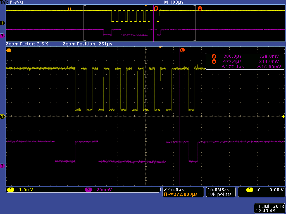The height and width of the screenshot is (214, 286).
Task: Click cursor b icon in readout box
Action: coord(214,62)
